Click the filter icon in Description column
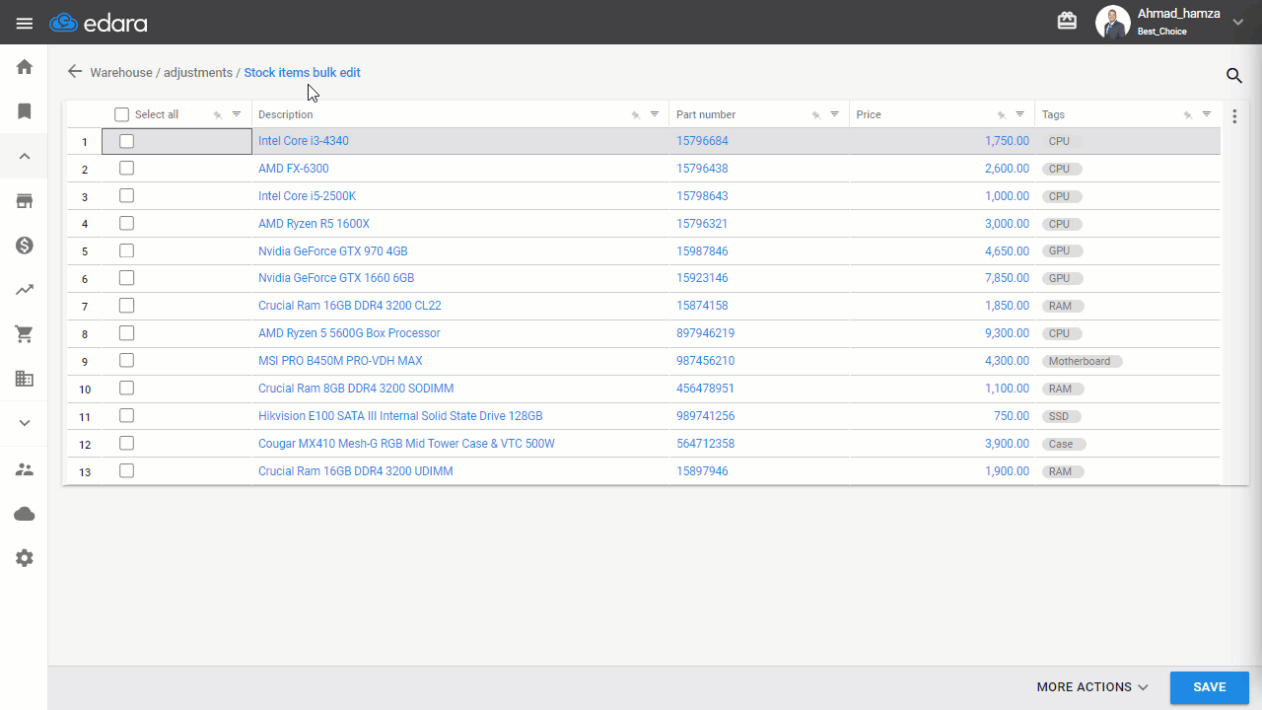This screenshot has height=710, width=1262. click(655, 114)
